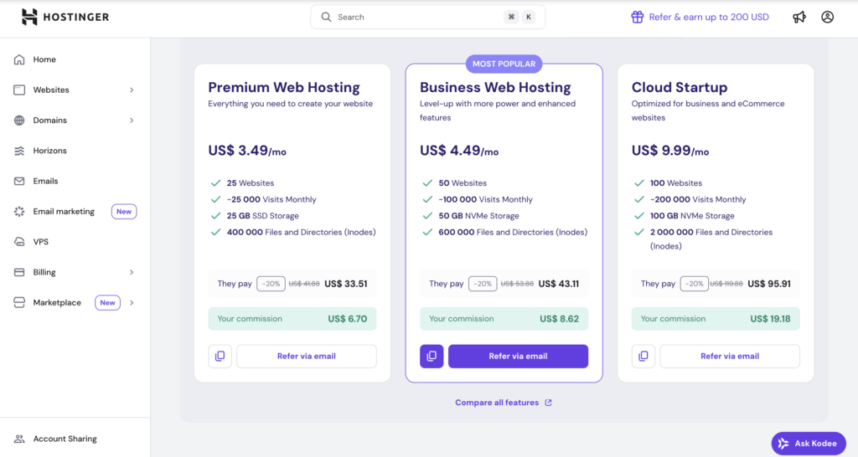Viewport: 858px width, 457px height.
Task: Expand the Marketplace sidebar section
Action: (132, 303)
